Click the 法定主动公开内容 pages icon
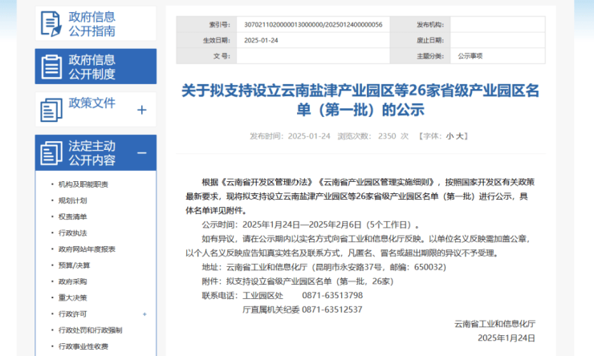Viewport: 594px width, 356px height. click(x=51, y=152)
